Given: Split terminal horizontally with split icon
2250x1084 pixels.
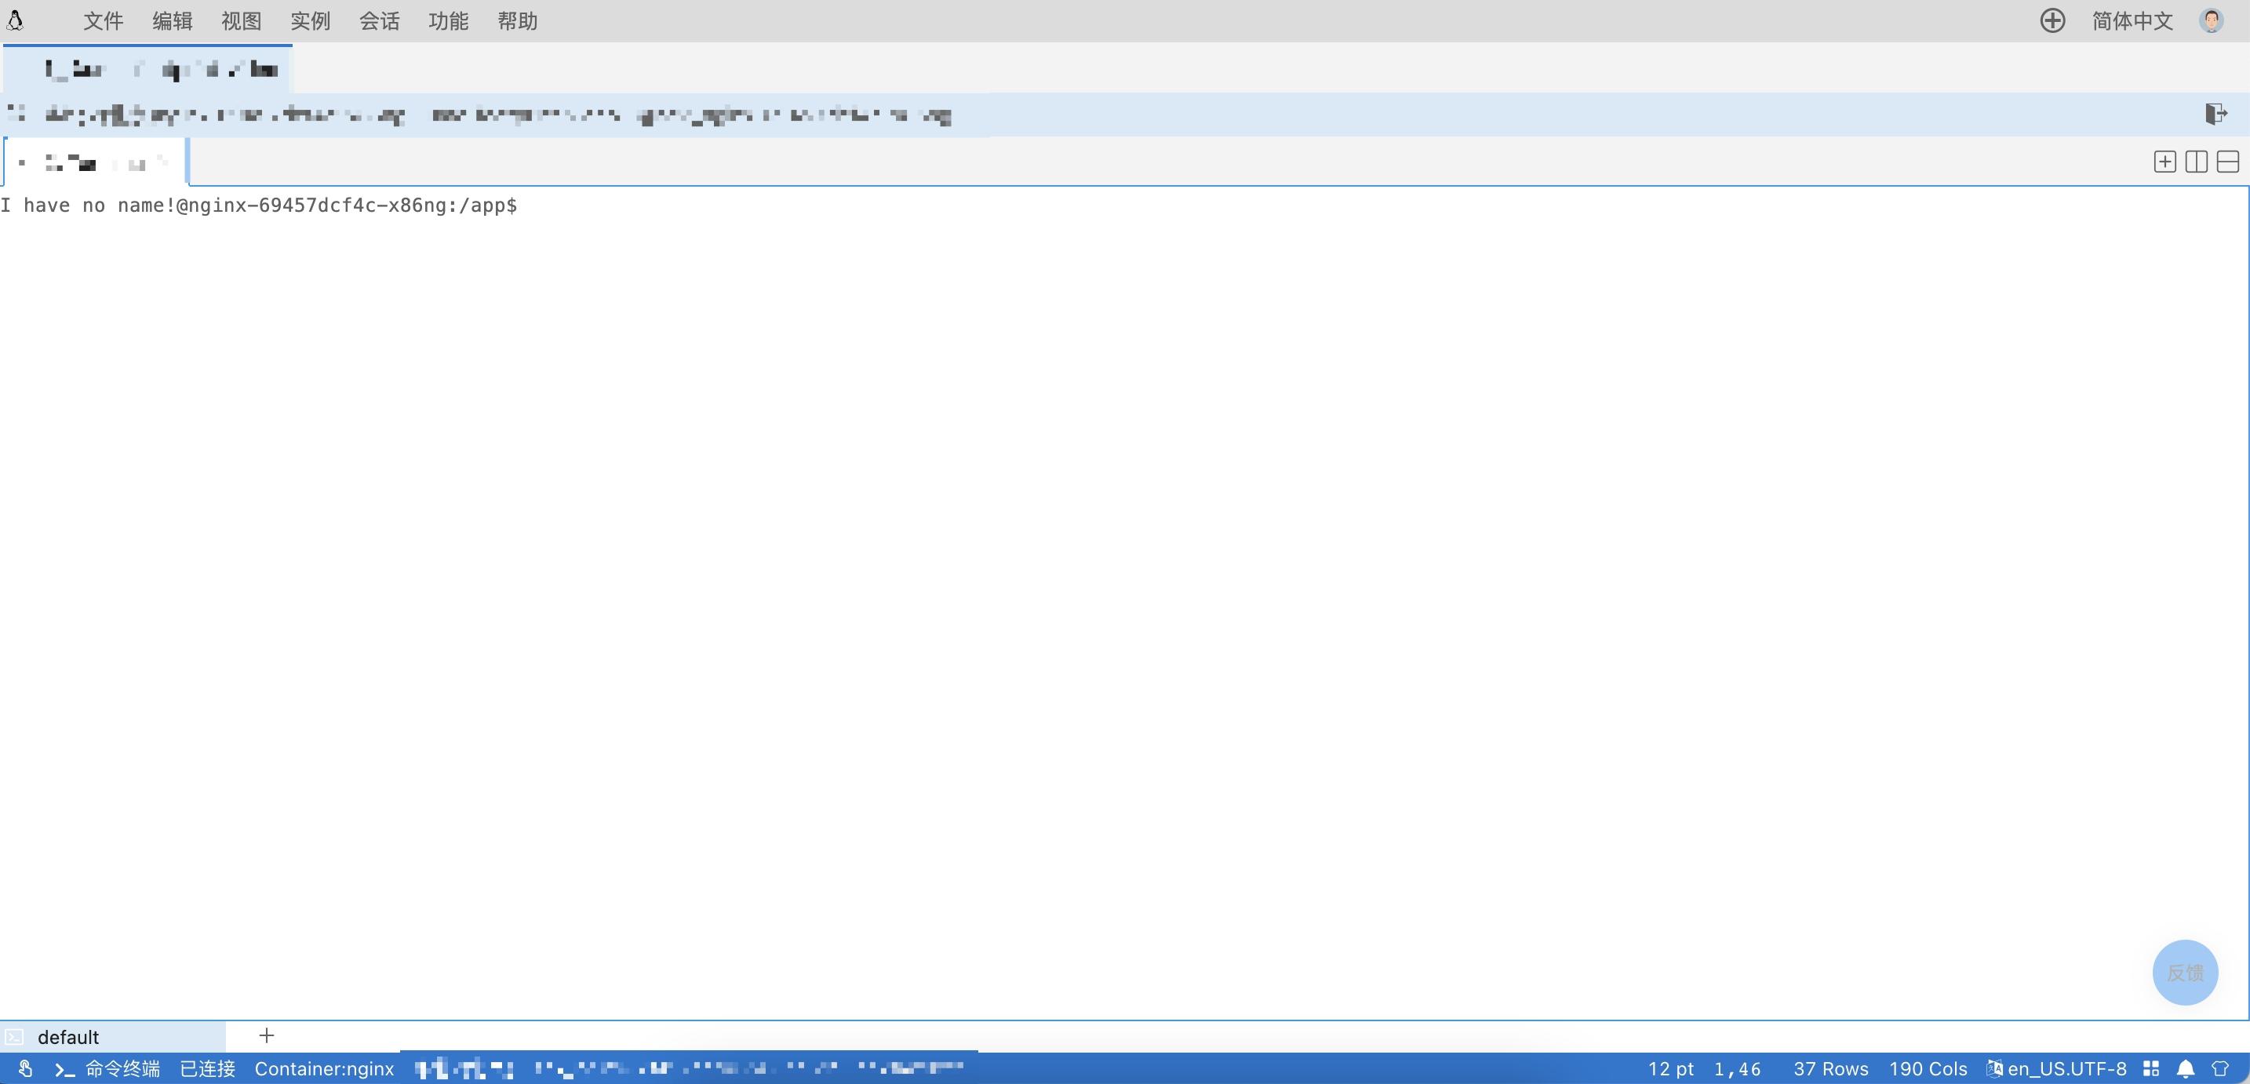Looking at the screenshot, I should 2227,162.
